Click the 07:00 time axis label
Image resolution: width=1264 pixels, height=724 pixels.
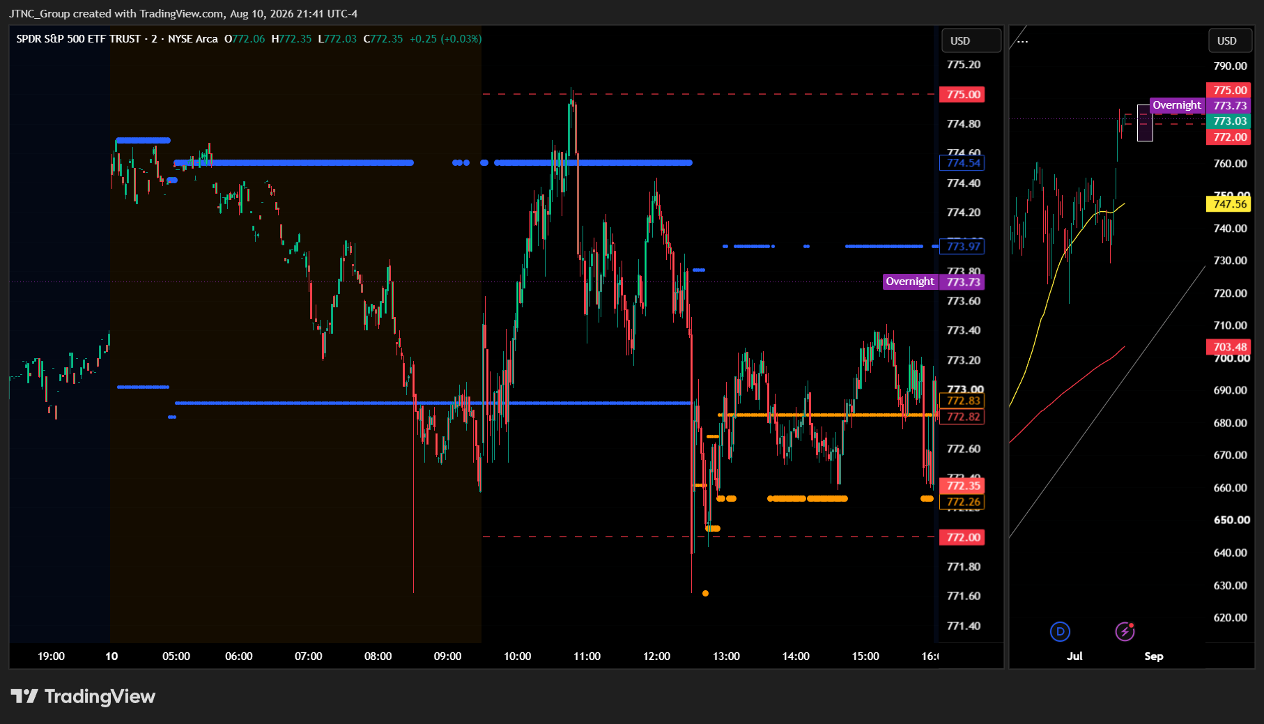309,656
